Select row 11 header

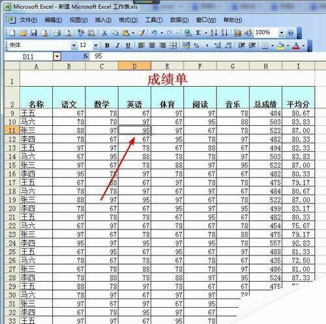pos(12,130)
